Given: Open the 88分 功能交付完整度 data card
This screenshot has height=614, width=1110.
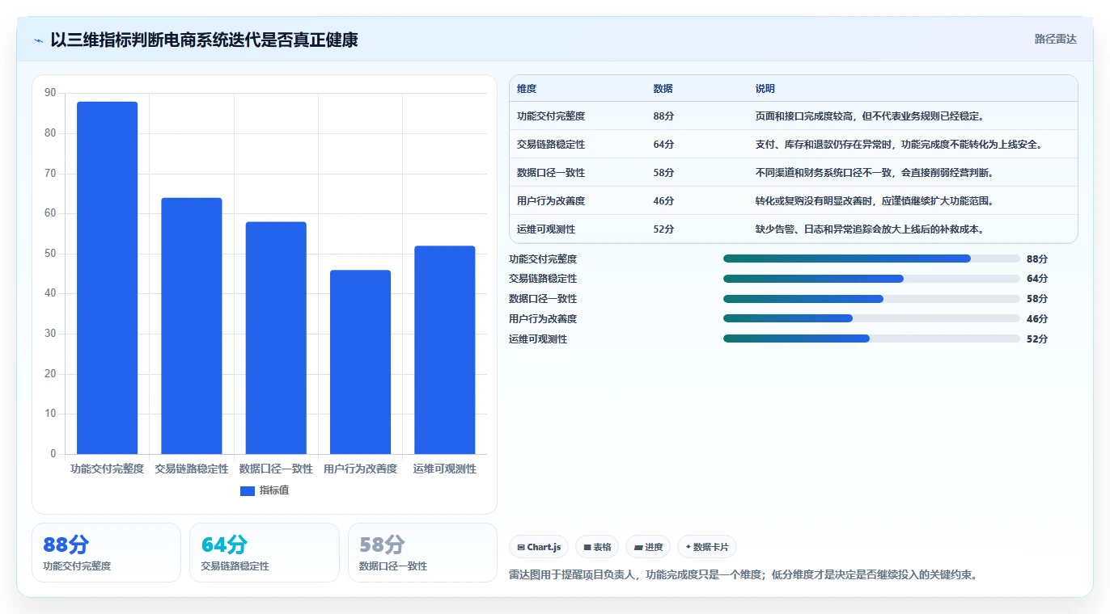Looking at the screenshot, I should [x=106, y=553].
